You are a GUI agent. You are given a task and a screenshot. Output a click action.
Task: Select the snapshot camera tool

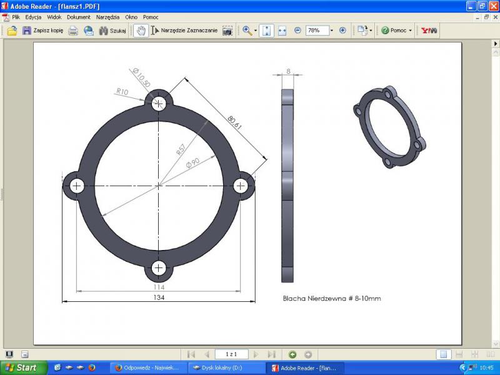(x=227, y=31)
